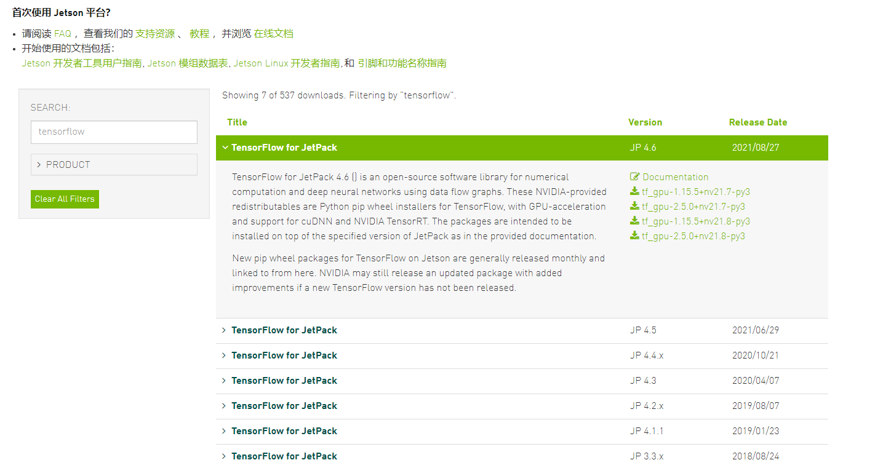Screen dimensions: 875x476
Task: Click the 2020/10/21 release date
Action: click(756, 355)
